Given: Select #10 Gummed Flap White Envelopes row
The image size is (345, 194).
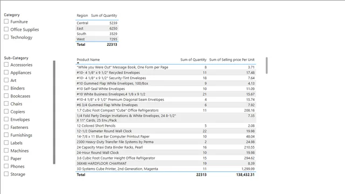Looking at the screenshot, I should point(165,84).
